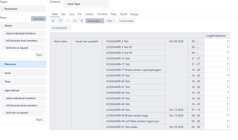The width and height of the screenshot is (238, 140).
Task: Select LOGGSAKER-89 Bruker ønsker logg
Action: point(133,116)
